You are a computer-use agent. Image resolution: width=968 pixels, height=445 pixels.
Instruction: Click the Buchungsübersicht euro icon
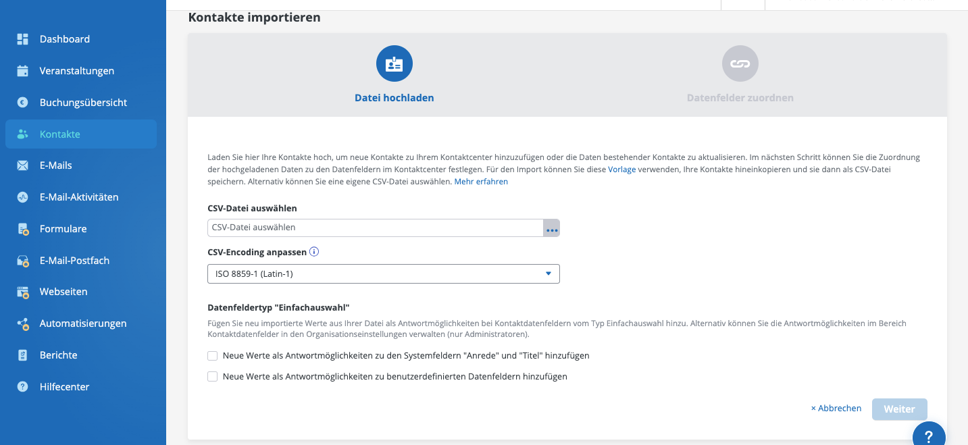(23, 103)
